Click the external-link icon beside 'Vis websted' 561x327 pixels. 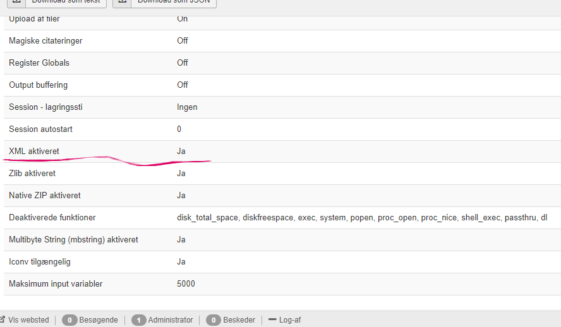pos(3,319)
